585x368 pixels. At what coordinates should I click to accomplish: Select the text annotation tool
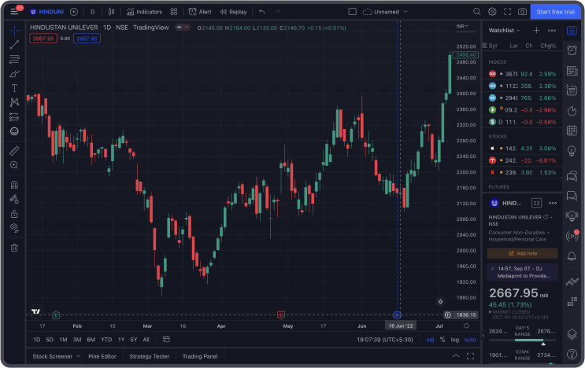[14, 88]
